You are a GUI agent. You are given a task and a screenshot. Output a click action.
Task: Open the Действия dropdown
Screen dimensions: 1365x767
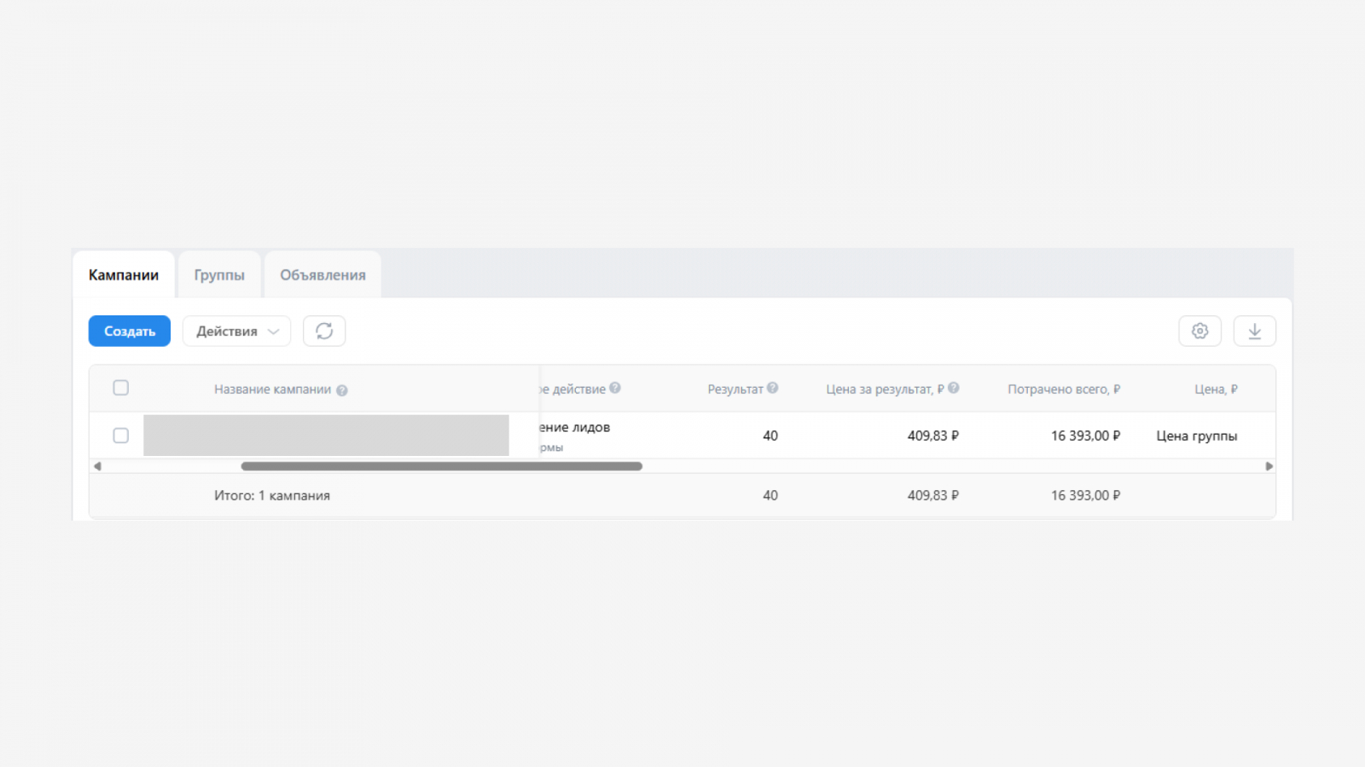236,331
